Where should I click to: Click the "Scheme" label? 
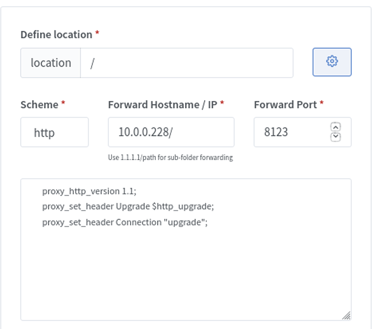[39, 105]
